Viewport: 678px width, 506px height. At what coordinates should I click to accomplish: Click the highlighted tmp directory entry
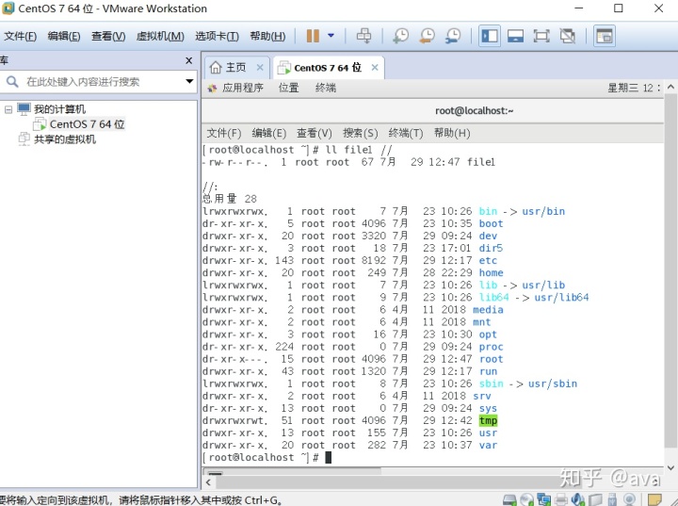[x=488, y=420]
